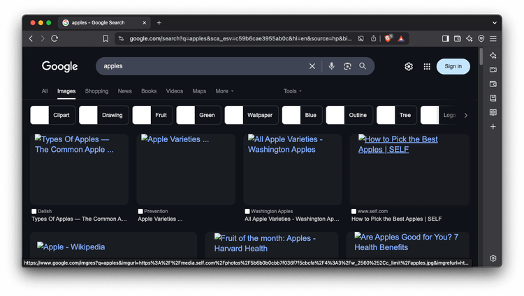Viewport: 524px width, 296px height.
Task: Expand the More dropdown
Action: [224, 91]
